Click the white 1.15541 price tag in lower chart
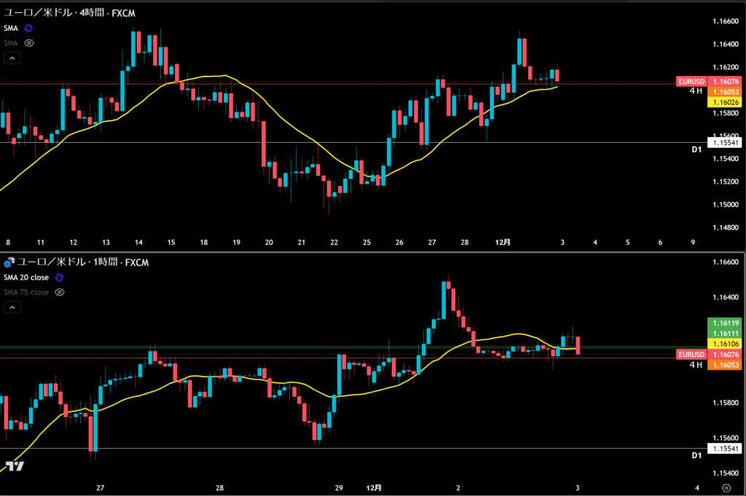 pyautogui.click(x=725, y=449)
